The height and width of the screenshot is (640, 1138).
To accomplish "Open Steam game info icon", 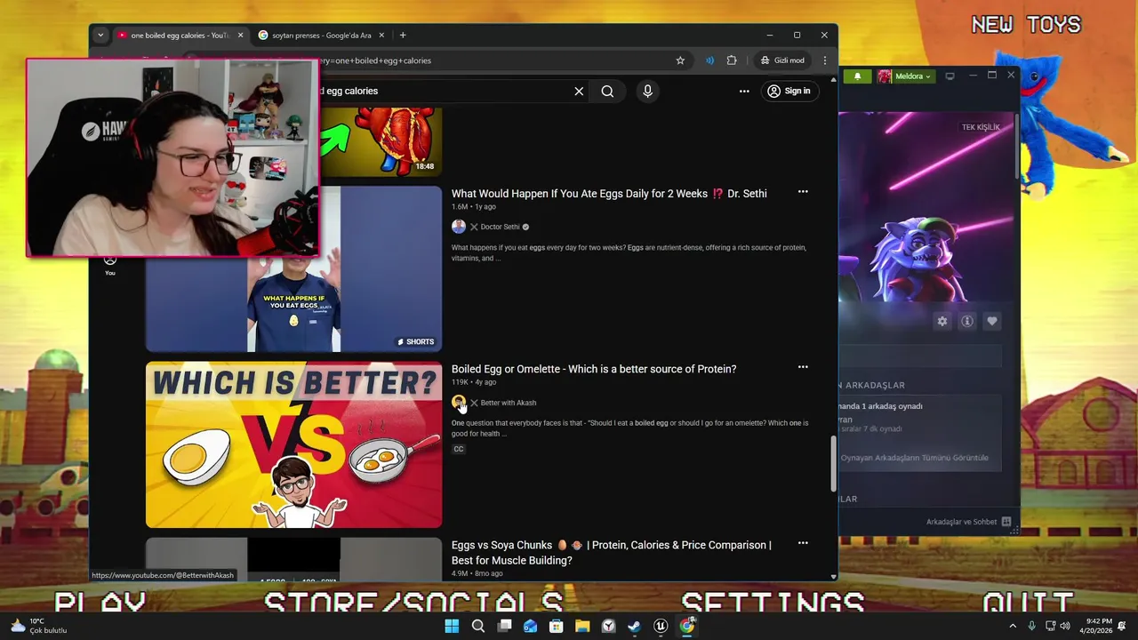I will click(x=967, y=321).
